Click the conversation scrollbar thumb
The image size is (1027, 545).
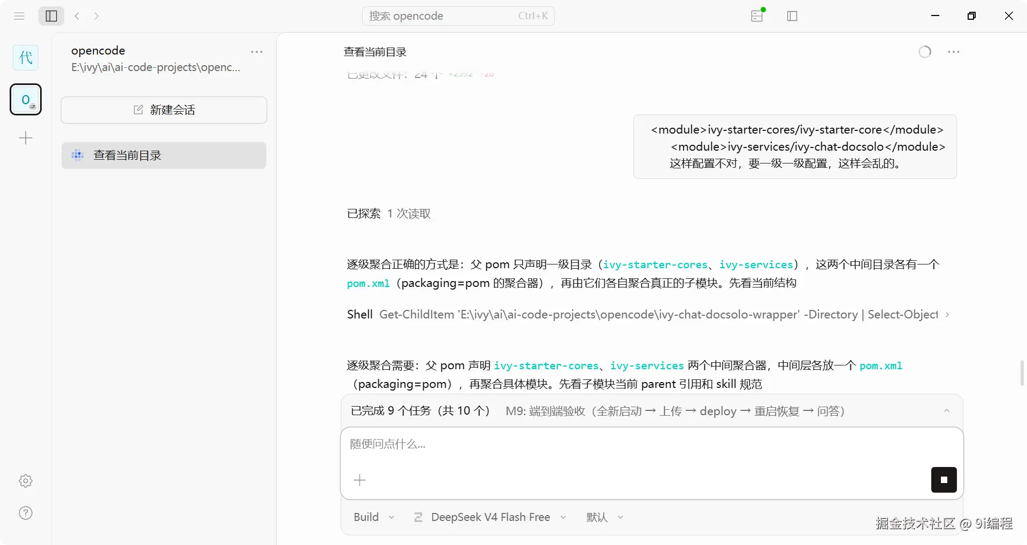click(1022, 372)
